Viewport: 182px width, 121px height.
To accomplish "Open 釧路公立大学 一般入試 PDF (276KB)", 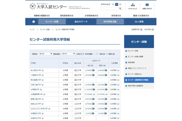I will coord(90,104).
